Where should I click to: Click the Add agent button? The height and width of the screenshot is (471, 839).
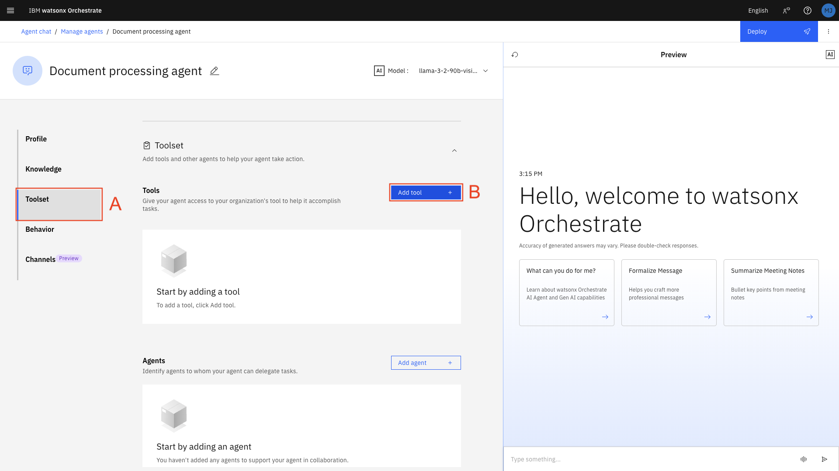click(x=426, y=363)
